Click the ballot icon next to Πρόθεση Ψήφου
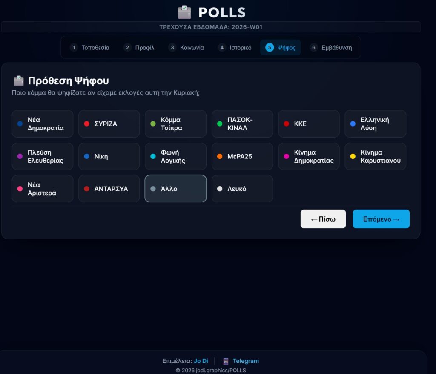This screenshot has width=436, height=374. coord(19,81)
